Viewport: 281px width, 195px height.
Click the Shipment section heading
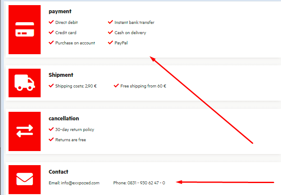[61, 75]
